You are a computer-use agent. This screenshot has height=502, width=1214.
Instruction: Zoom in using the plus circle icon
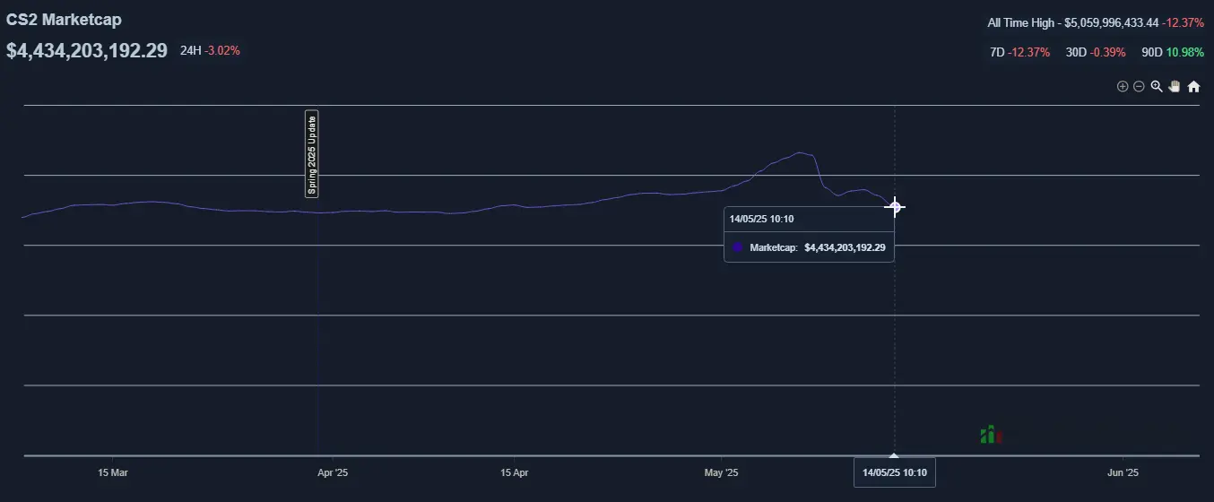click(x=1122, y=86)
